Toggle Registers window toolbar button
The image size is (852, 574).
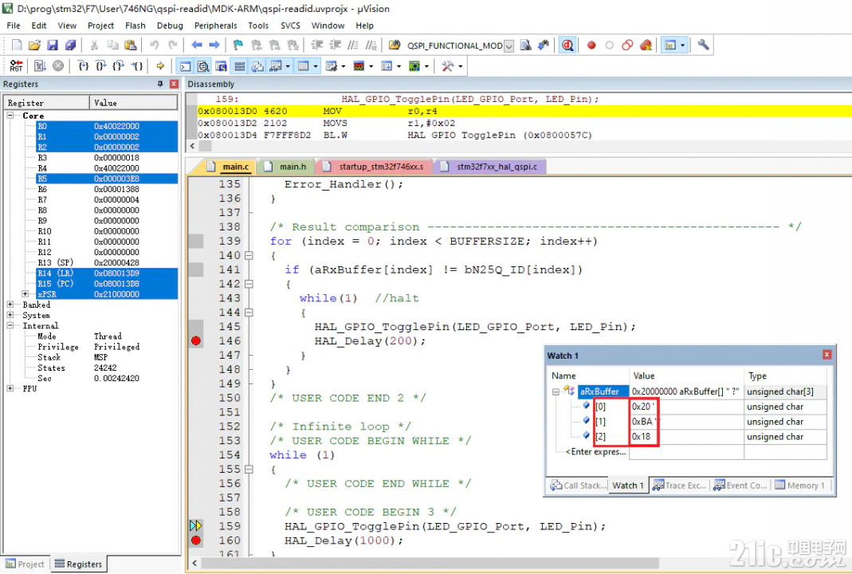[240, 66]
